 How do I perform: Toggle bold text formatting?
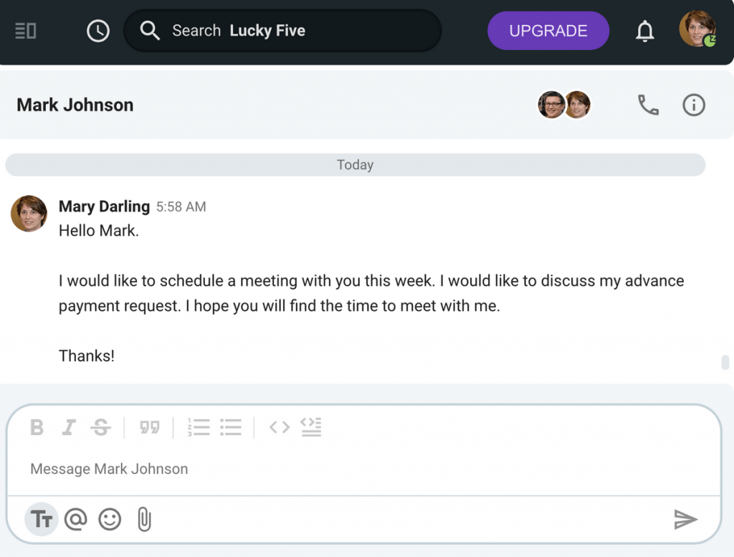37,428
